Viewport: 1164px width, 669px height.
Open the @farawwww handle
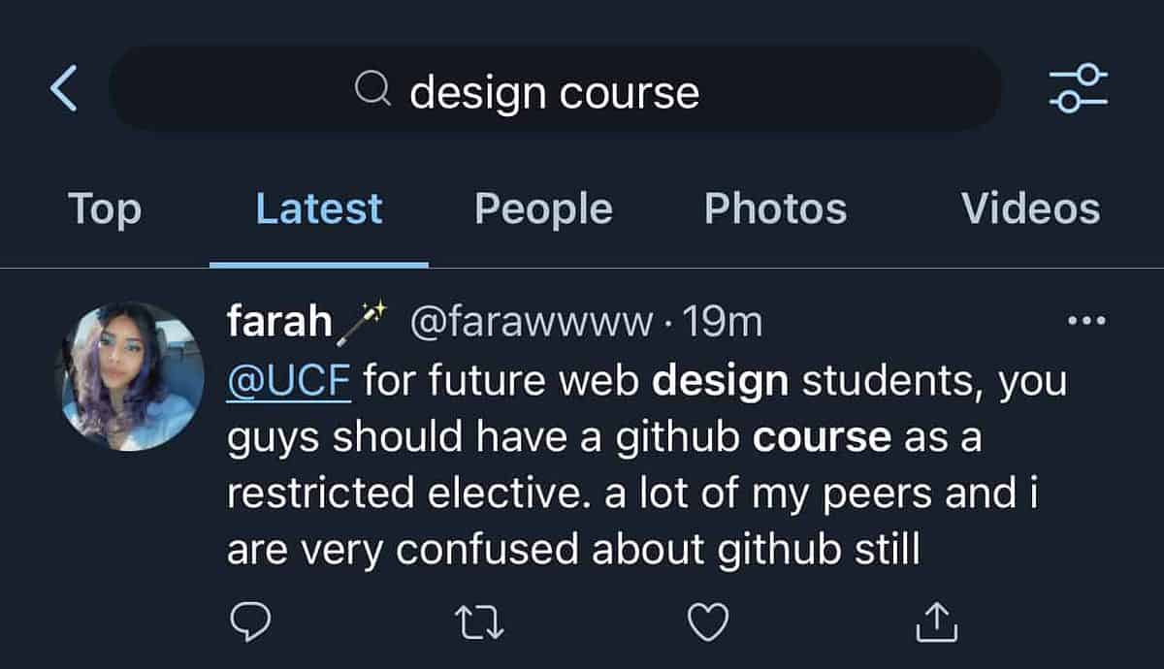point(531,321)
